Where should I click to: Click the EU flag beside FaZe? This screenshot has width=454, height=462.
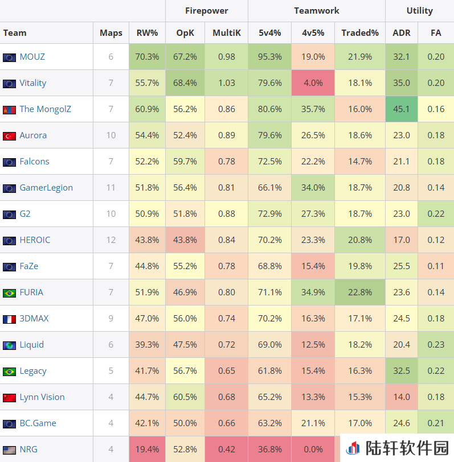tap(9, 267)
